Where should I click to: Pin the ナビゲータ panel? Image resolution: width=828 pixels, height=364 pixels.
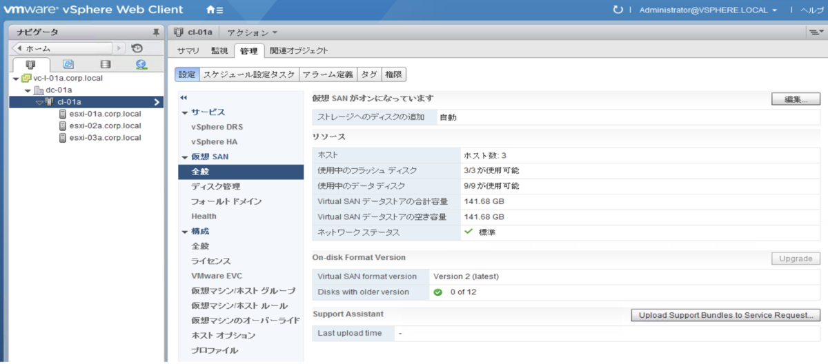156,32
